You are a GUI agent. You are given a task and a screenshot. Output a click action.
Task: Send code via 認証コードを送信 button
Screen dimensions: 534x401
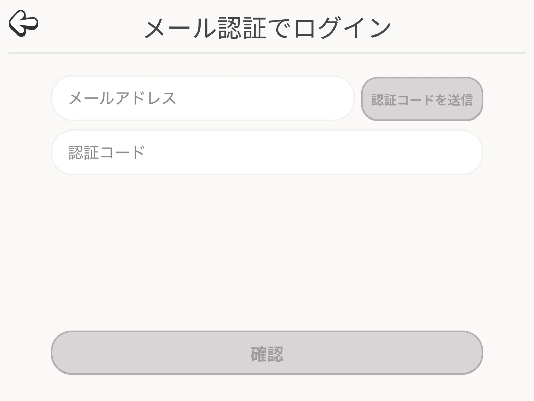click(x=422, y=99)
